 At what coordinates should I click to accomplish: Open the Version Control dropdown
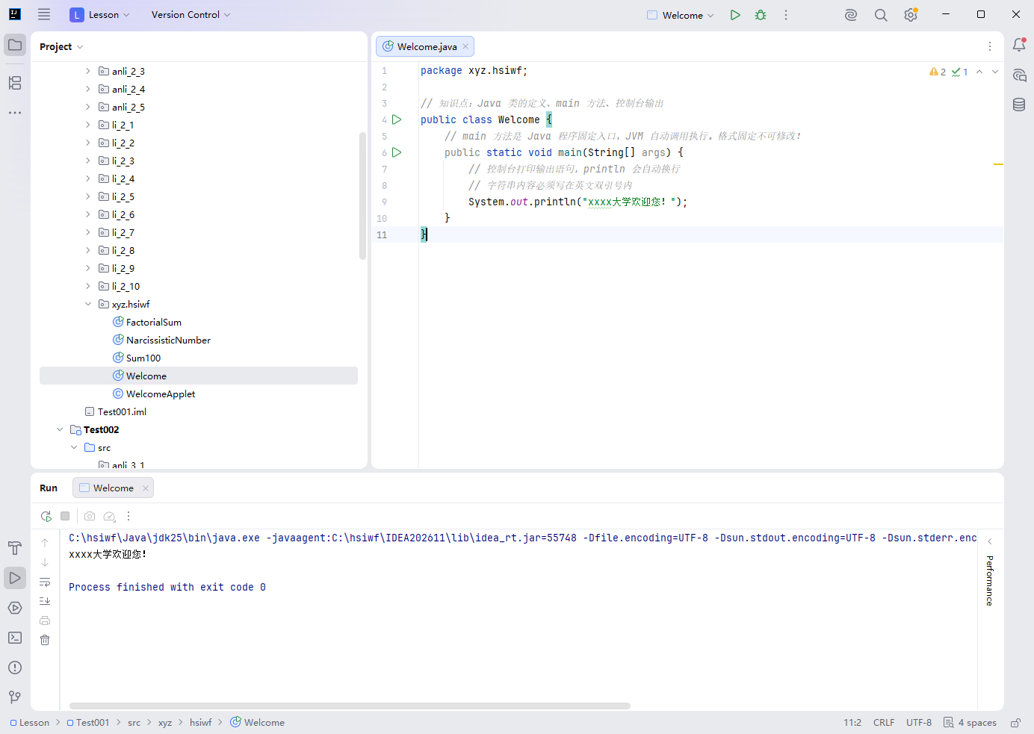coord(191,15)
